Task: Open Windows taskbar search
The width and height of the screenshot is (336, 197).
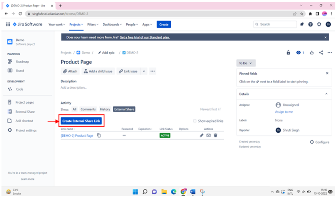Action: click(145, 192)
